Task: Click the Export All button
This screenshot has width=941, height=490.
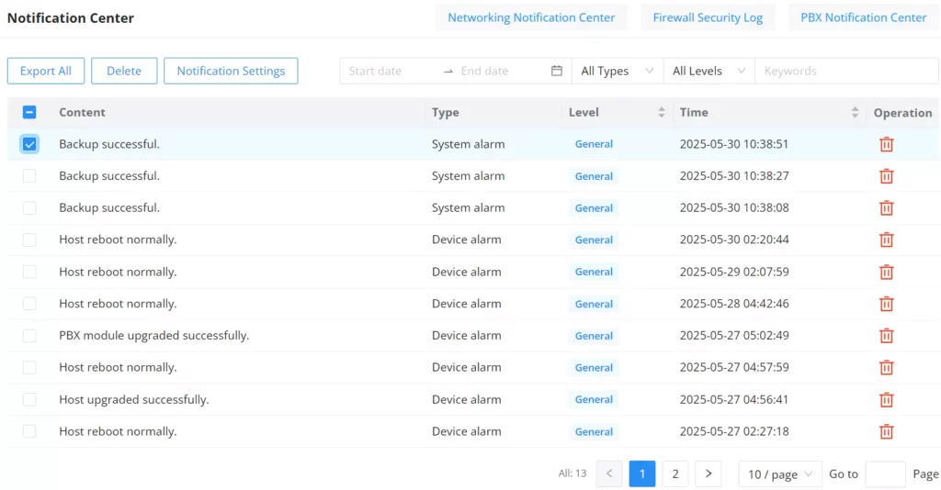Action: pos(46,71)
